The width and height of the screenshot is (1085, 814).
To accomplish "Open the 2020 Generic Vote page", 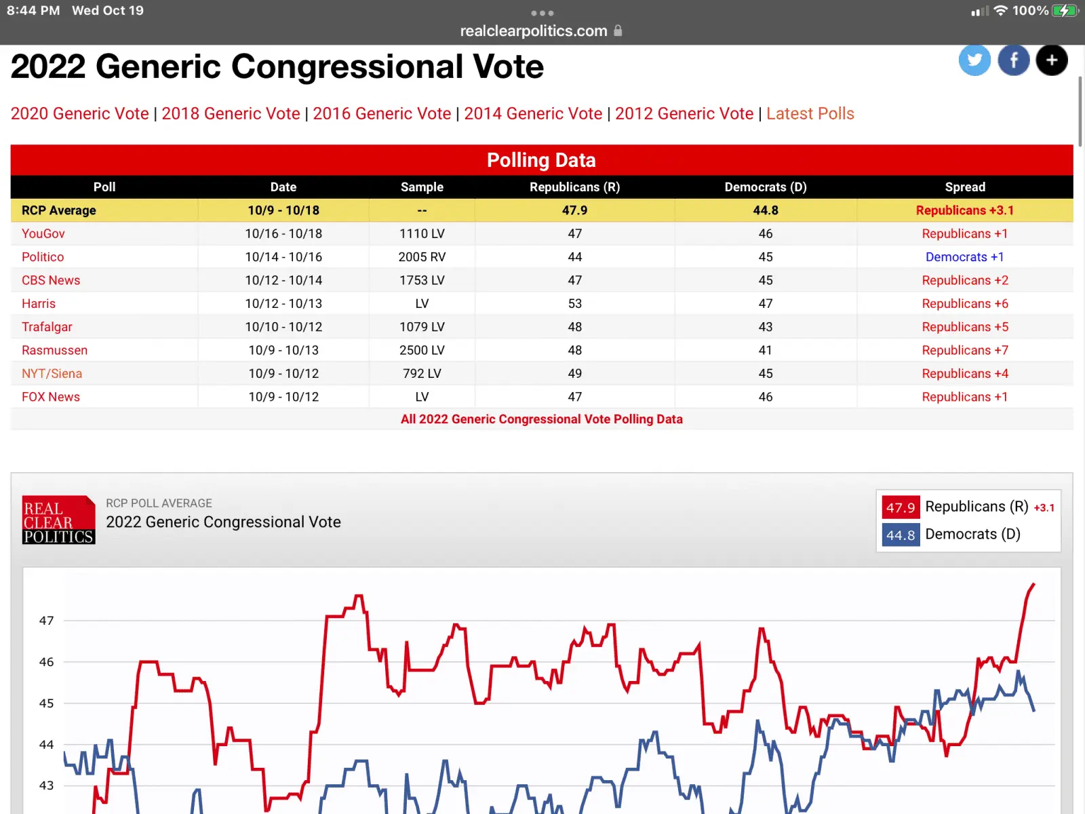I will click(80, 113).
